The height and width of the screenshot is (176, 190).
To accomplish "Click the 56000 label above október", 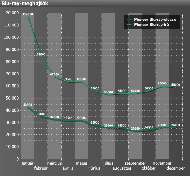I will pos(149,88).
